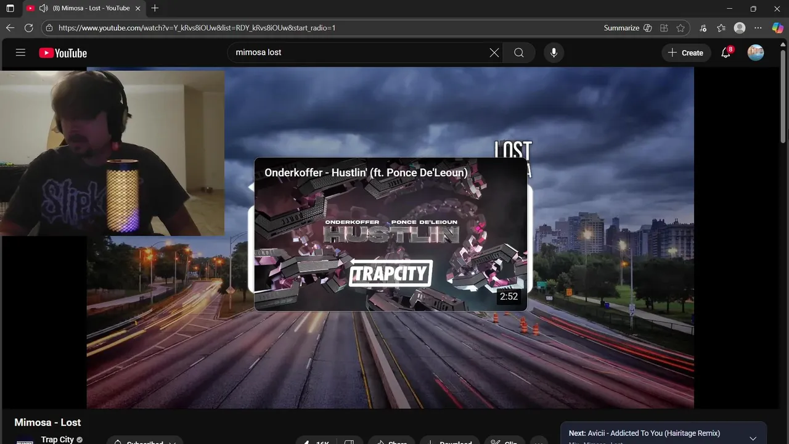Open the favorites list icon
The height and width of the screenshot is (444, 789).
pos(721,28)
